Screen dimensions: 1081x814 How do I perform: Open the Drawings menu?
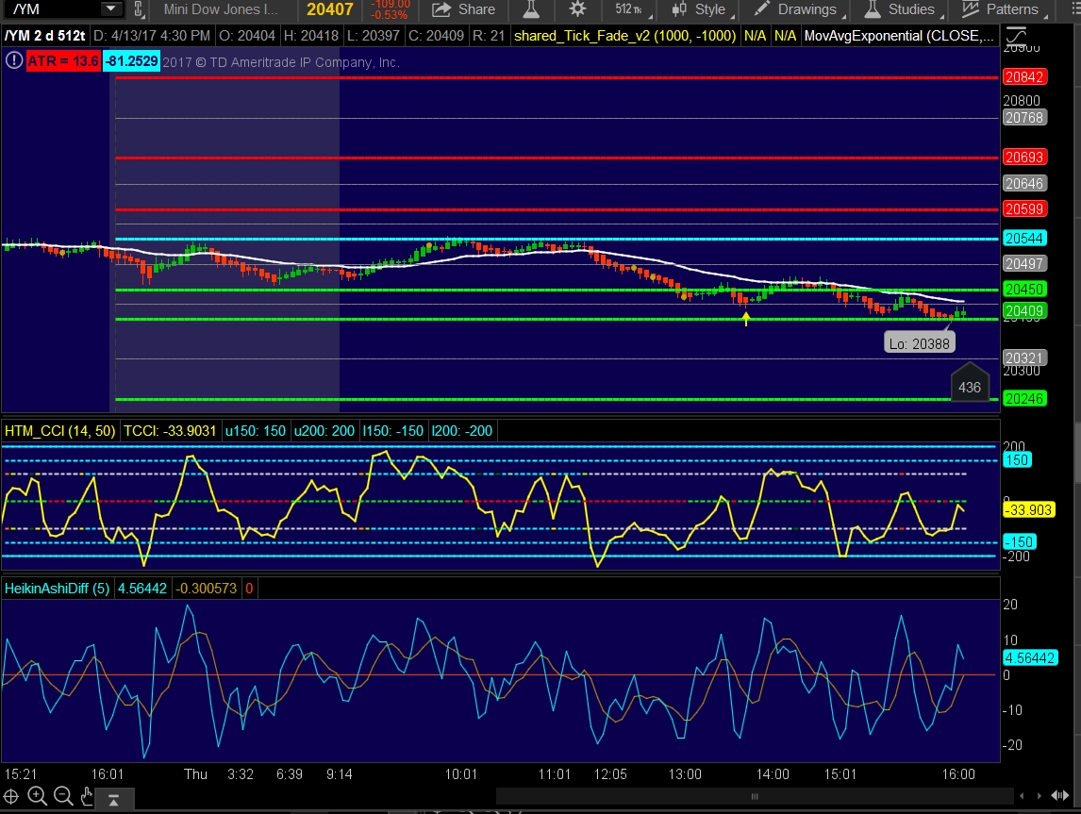(x=796, y=9)
